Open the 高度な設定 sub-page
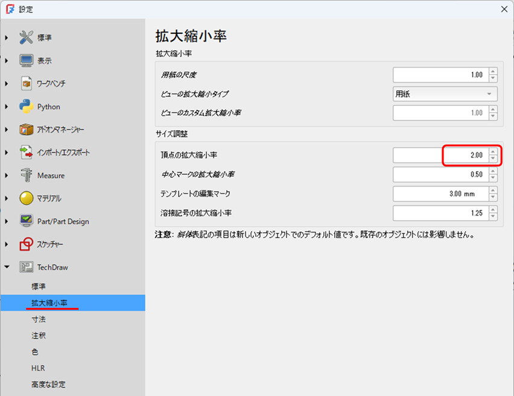The width and height of the screenshot is (514, 396). (48, 384)
